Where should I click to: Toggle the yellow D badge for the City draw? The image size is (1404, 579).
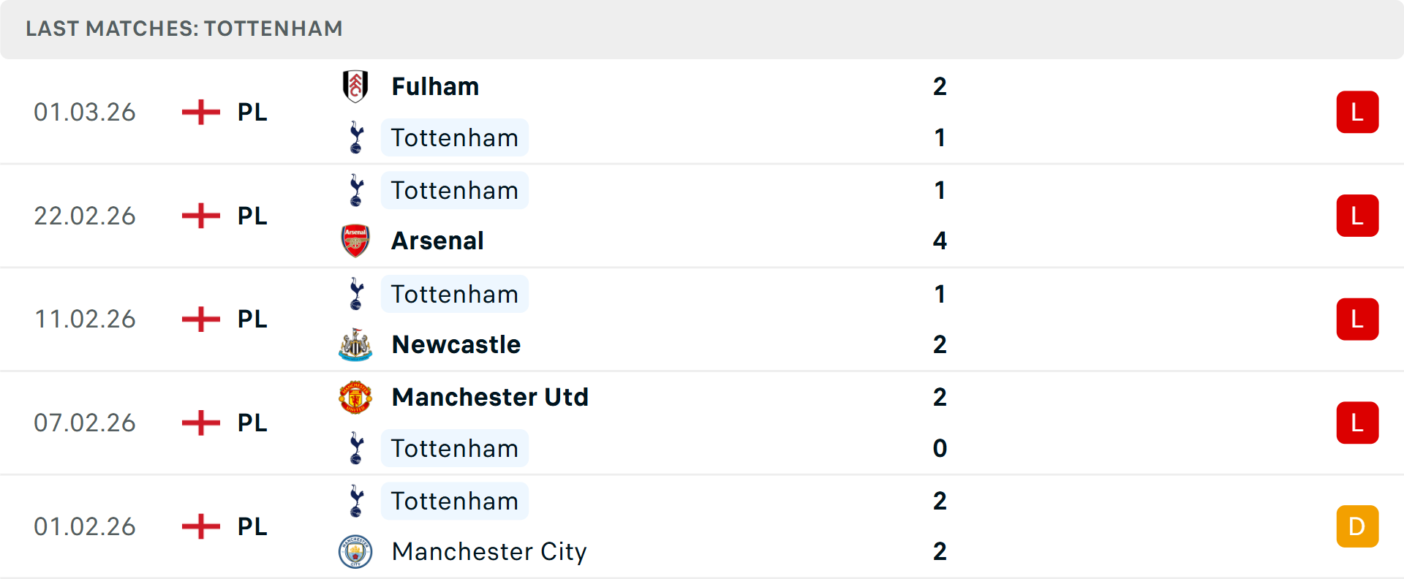point(1357,526)
